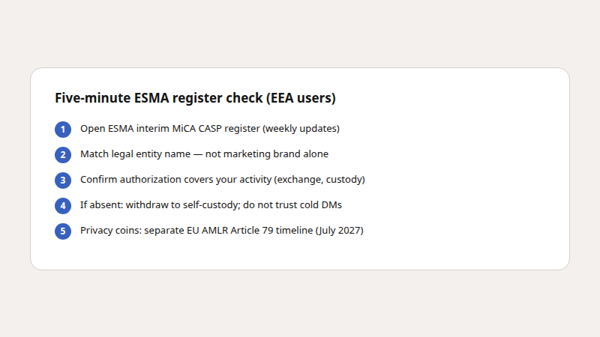This screenshot has height=337, width=600.
Task: Click the '(exchange, custody)' parenthetical
Action: pyautogui.click(x=319, y=180)
